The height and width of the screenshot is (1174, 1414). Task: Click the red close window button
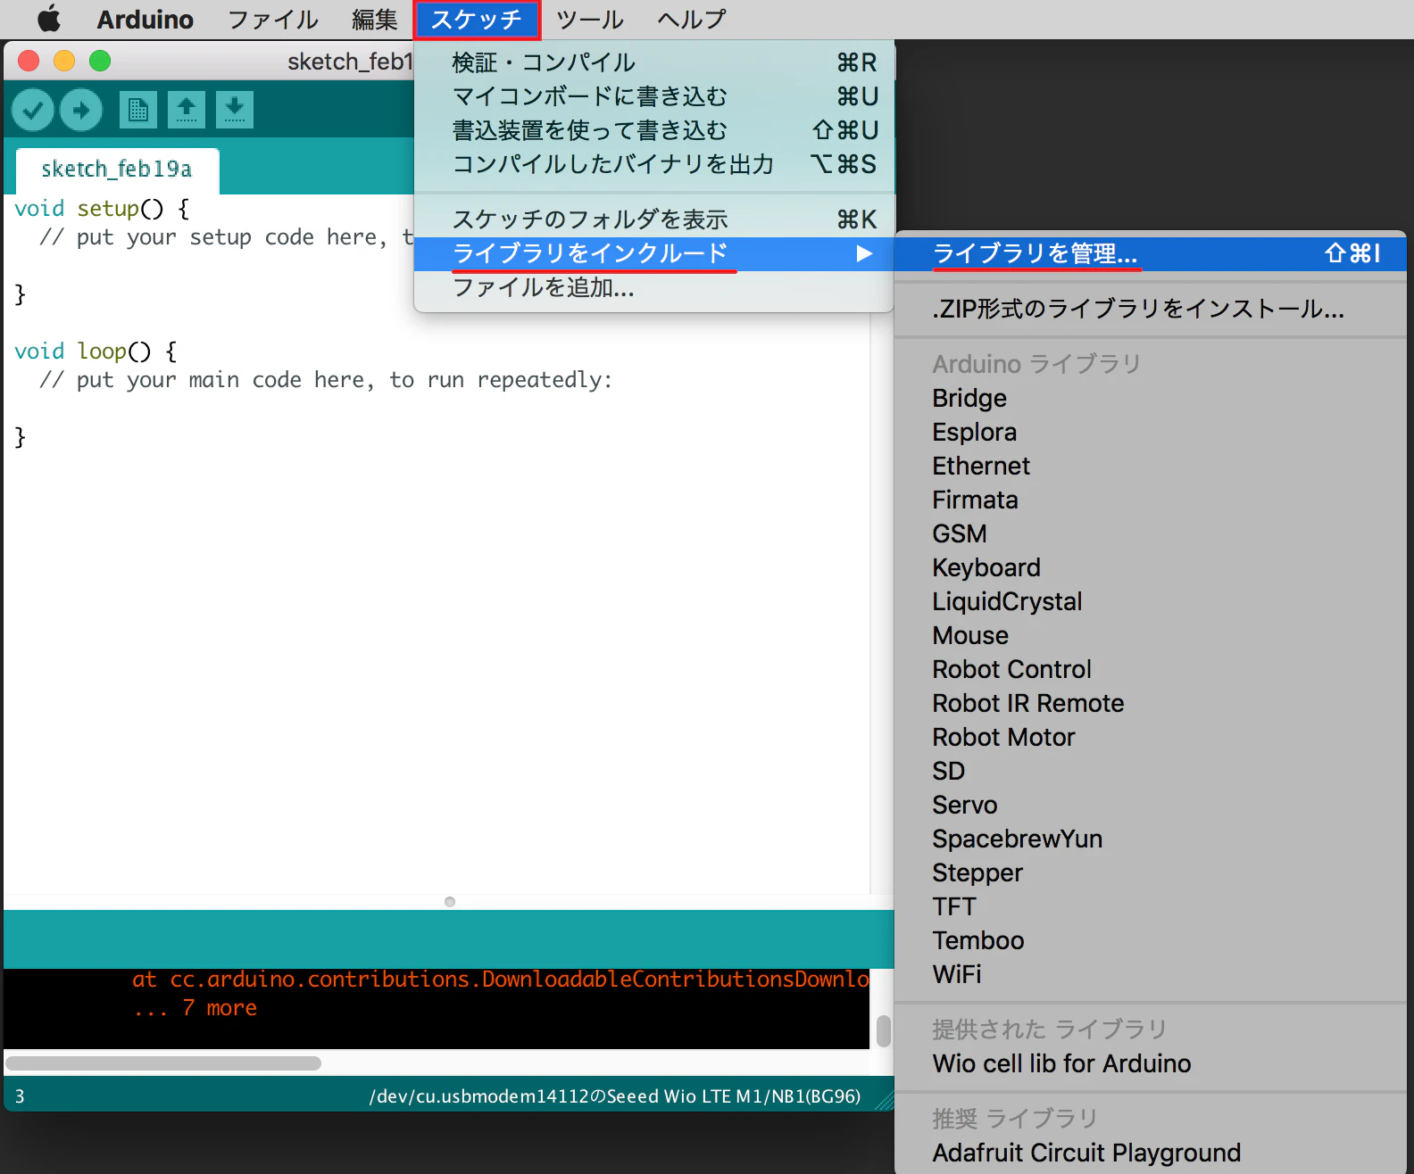(29, 61)
